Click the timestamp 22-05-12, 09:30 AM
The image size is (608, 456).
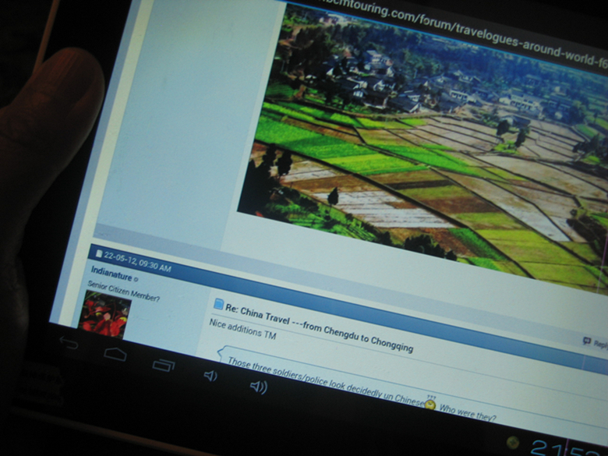pos(137,262)
